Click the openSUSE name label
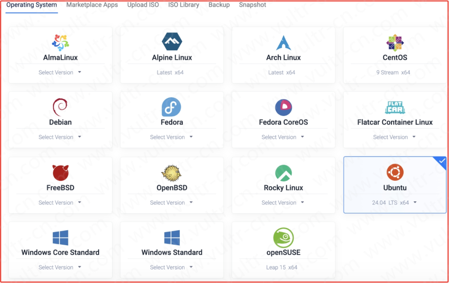This screenshot has width=449, height=283. [x=284, y=253]
